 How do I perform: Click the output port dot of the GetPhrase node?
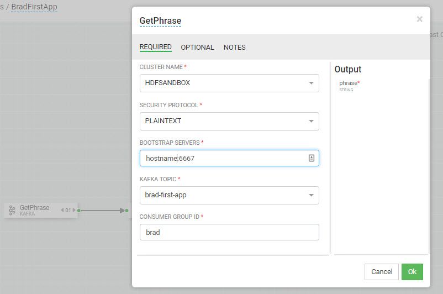click(79, 210)
